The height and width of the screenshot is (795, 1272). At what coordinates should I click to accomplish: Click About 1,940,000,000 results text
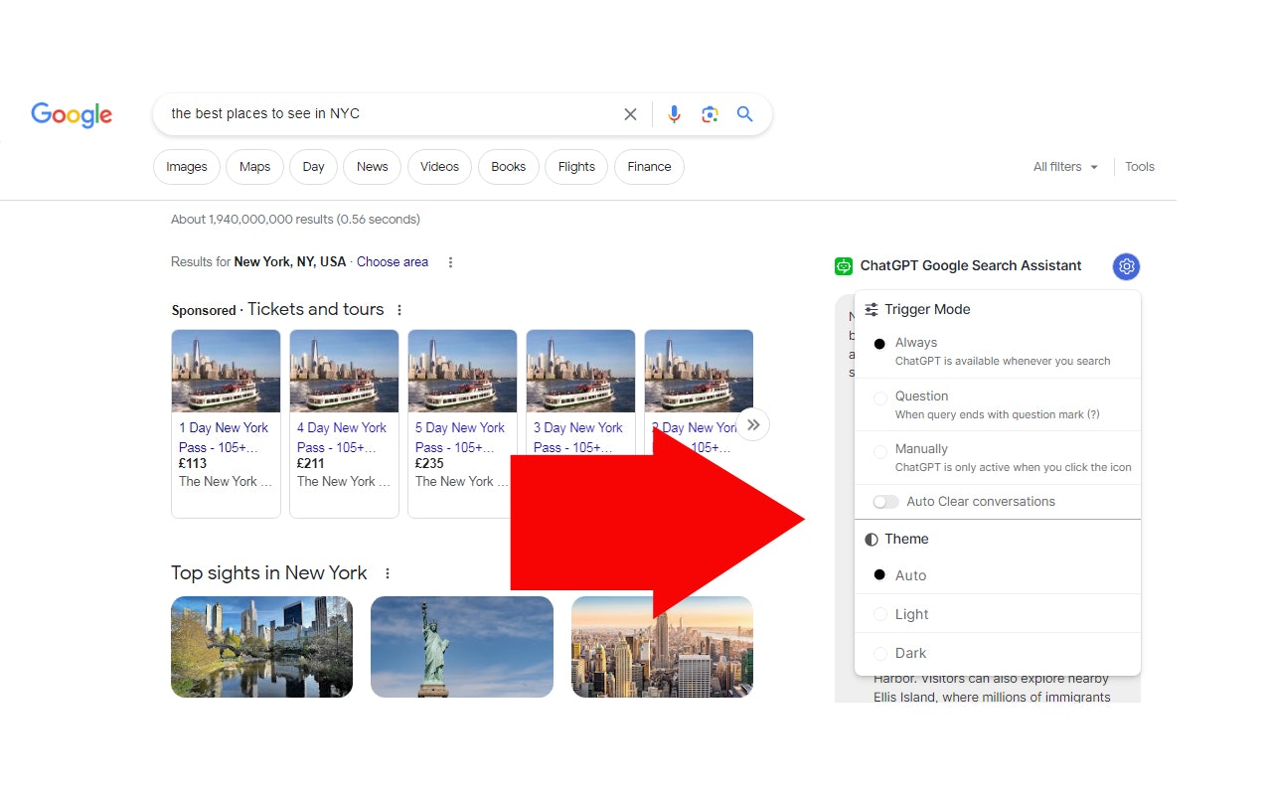(x=295, y=220)
